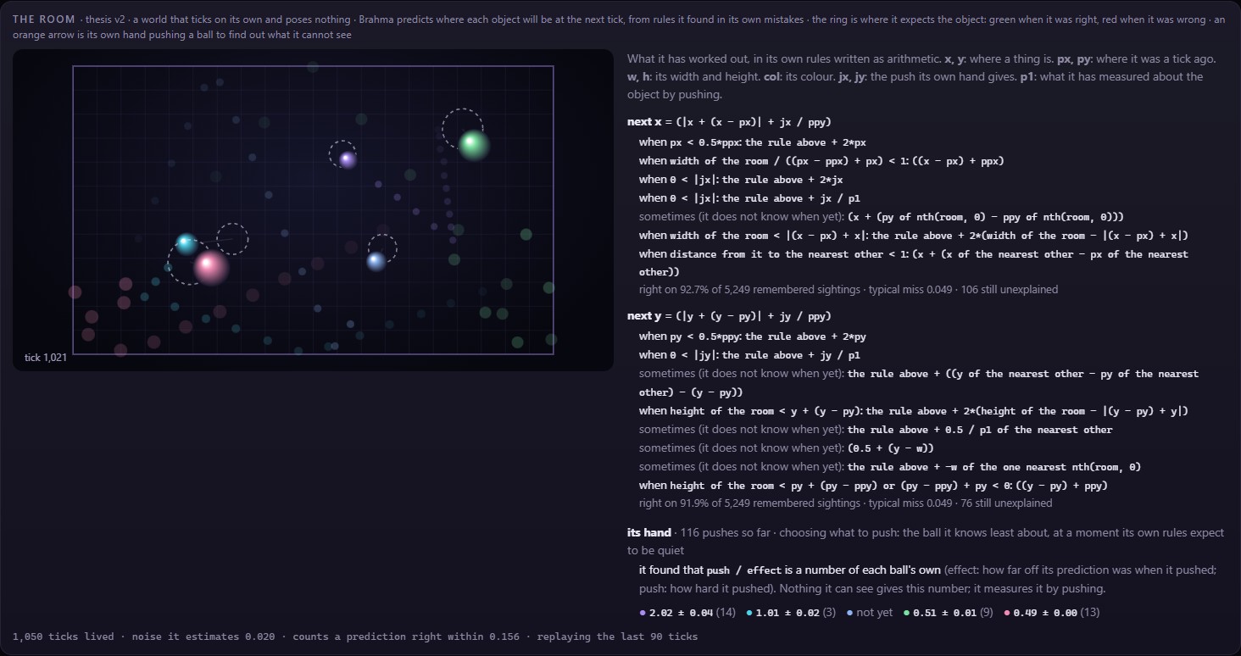Click the 'next y' rule heading
This screenshot has width=1241, height=656.
(x=644, y=316)
